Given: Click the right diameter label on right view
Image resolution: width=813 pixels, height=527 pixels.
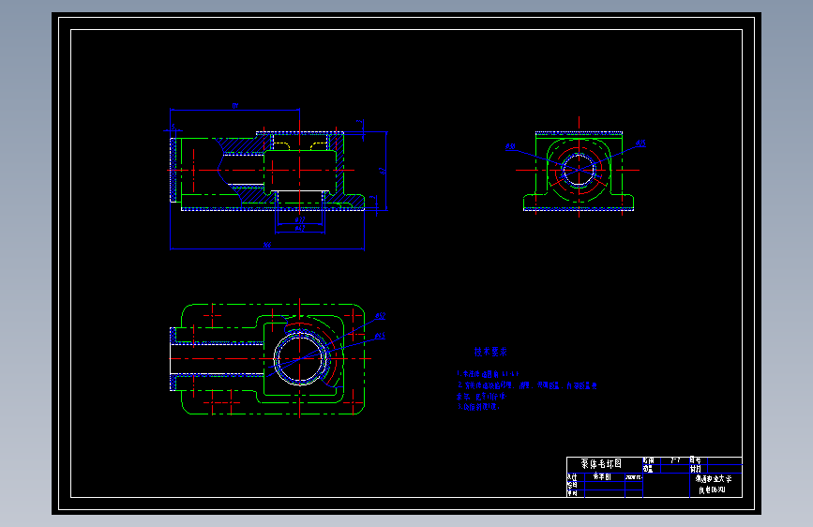Looking at the screenshot, I should click(x=640, y=143).
